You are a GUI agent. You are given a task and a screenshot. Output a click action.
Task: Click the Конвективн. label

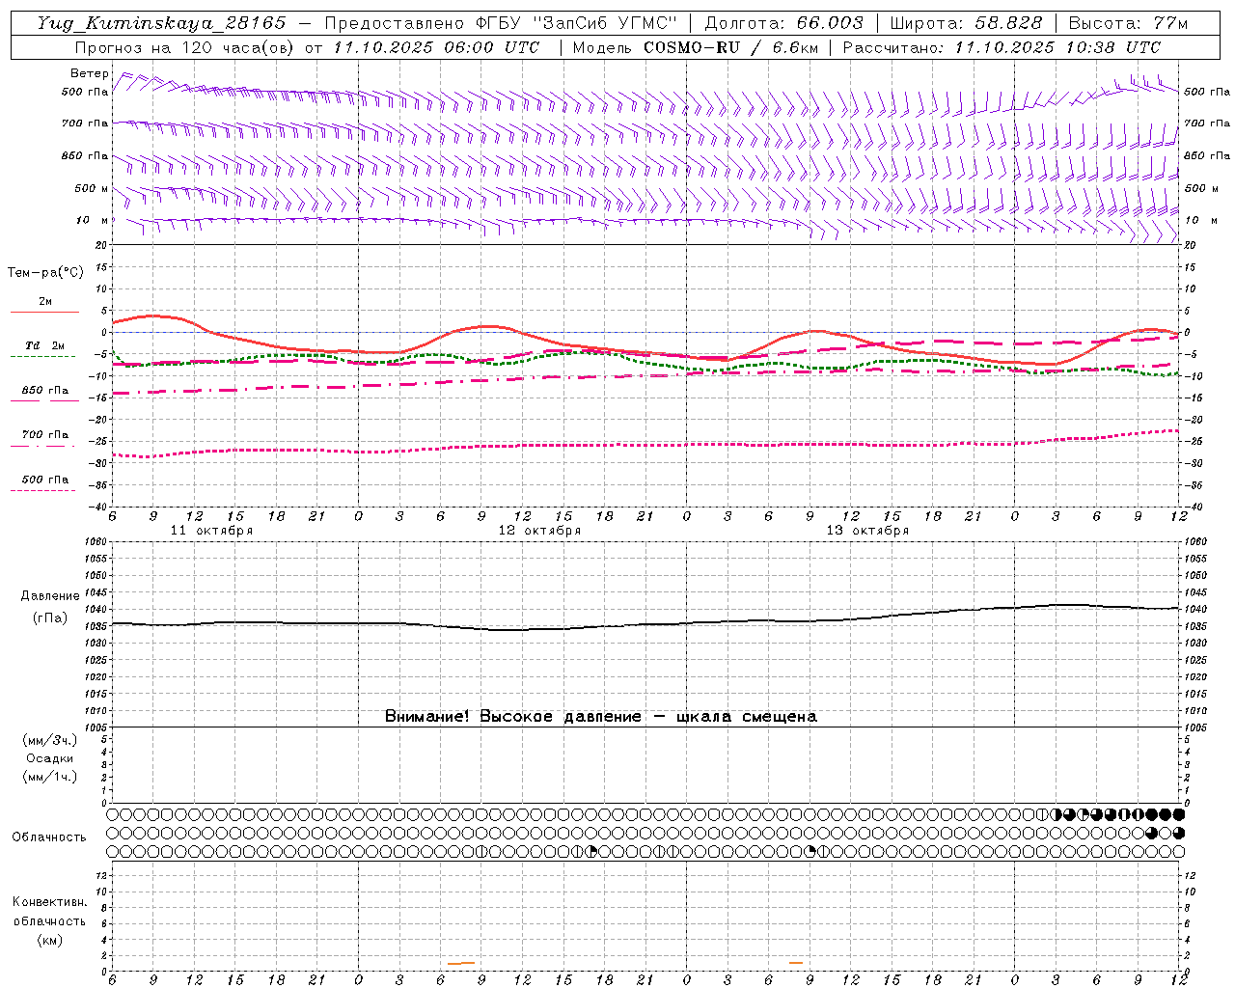coord(50,902)
